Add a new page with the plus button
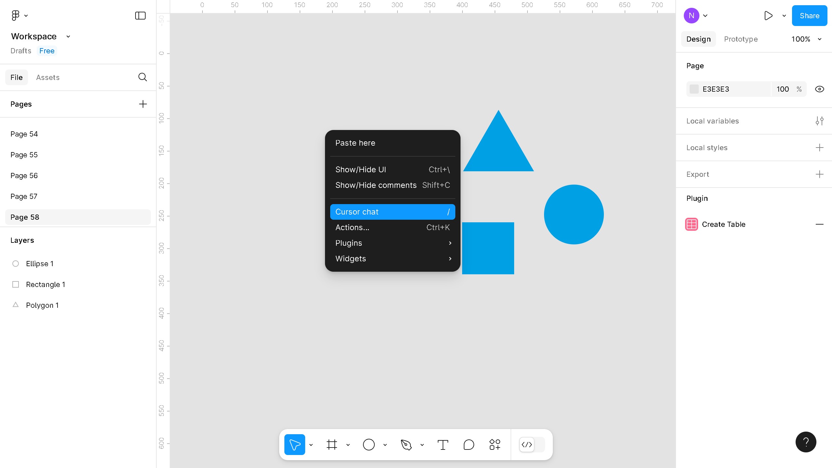This screenshot has height=468, width=832. (143, 104)
